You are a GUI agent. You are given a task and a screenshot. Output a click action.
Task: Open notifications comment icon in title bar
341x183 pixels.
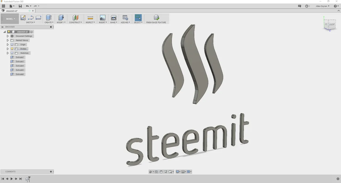[299, 6]
